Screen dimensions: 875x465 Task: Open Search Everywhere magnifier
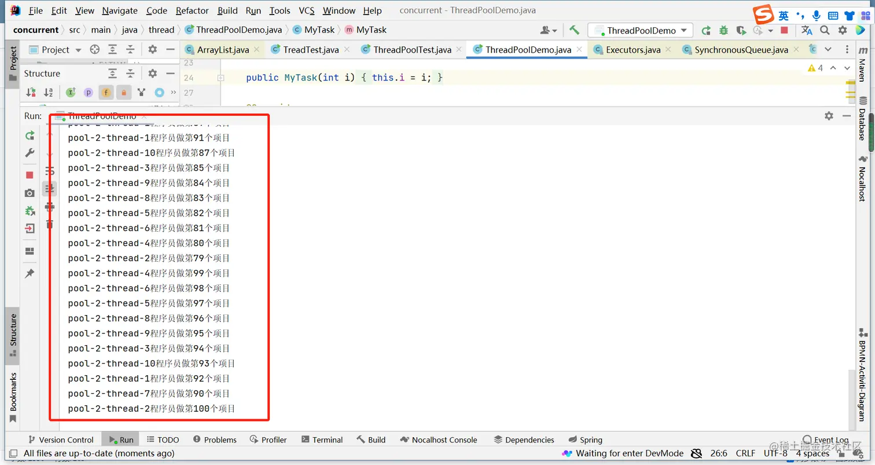[825, 30]
